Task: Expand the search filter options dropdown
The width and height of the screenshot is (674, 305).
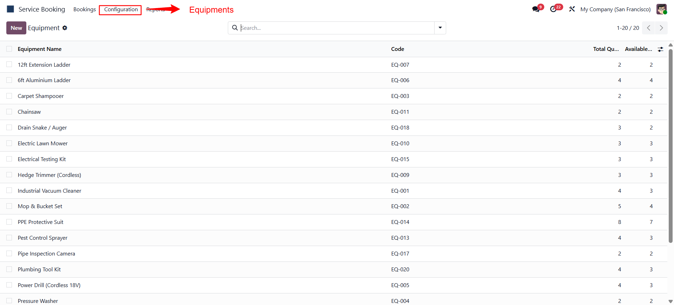Action: [x=440, y=28]
